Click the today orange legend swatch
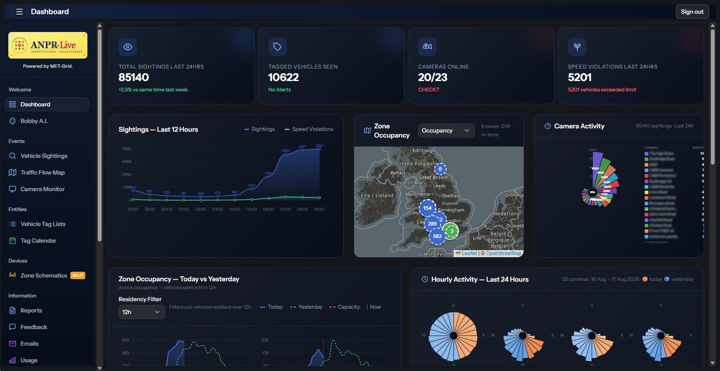The height and width of the screenshot is (371, 720). tap(645, 279)
